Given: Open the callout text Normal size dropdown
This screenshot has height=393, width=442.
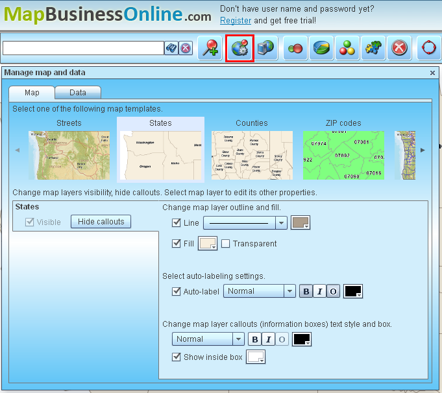Looking at the screenshot, I should (x=208, y=339).
